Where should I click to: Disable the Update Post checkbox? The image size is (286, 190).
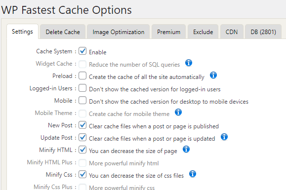(x=82, y=137)
